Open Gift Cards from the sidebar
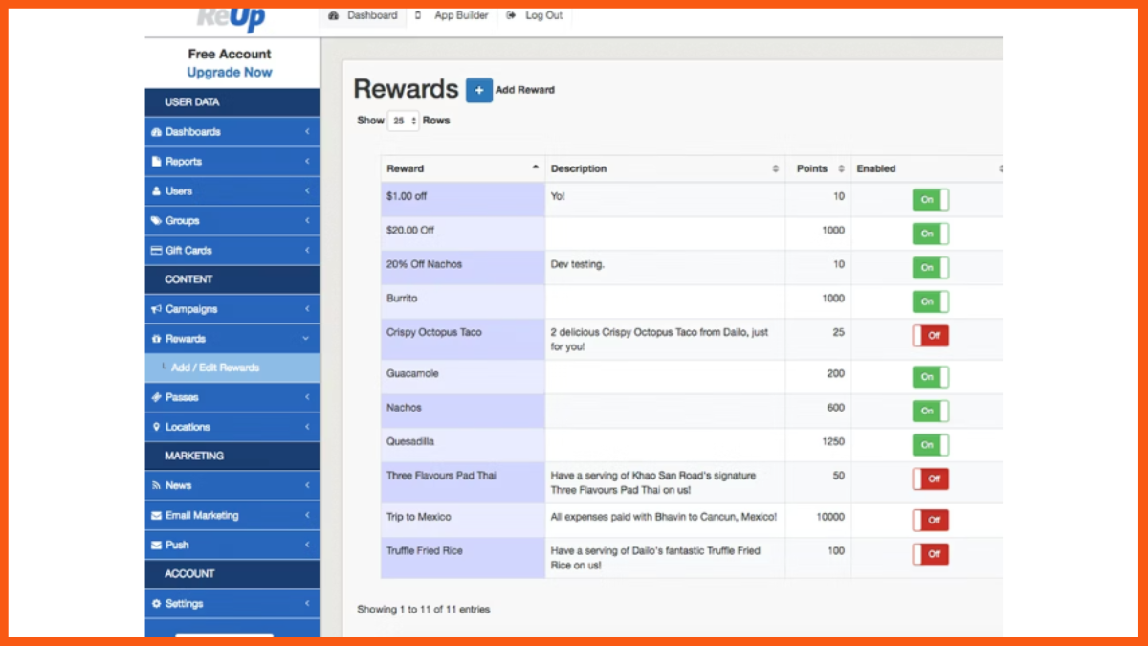 (156, 250)
